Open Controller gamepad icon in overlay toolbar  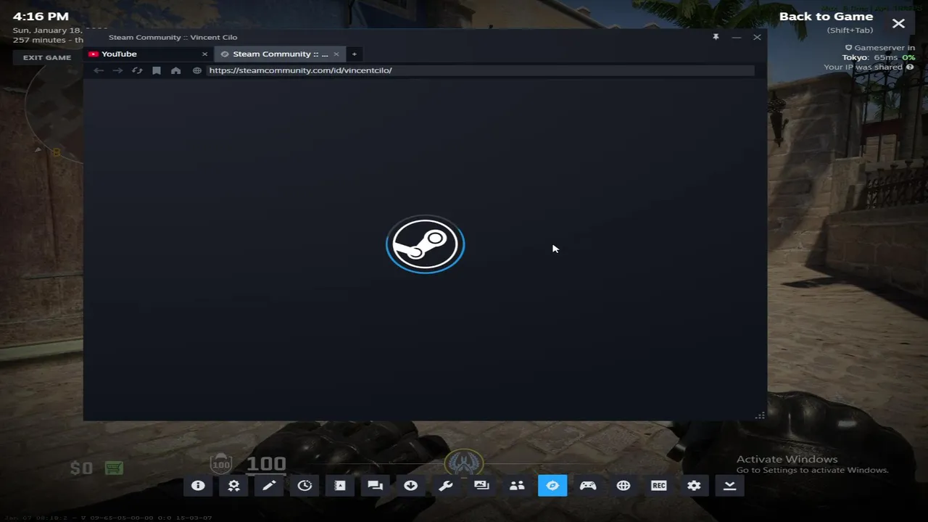(588, 486)
